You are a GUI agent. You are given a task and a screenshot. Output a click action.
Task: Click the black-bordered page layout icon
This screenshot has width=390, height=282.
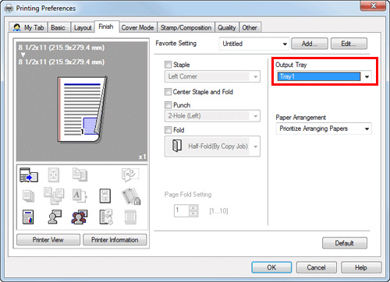pos(105,196)
